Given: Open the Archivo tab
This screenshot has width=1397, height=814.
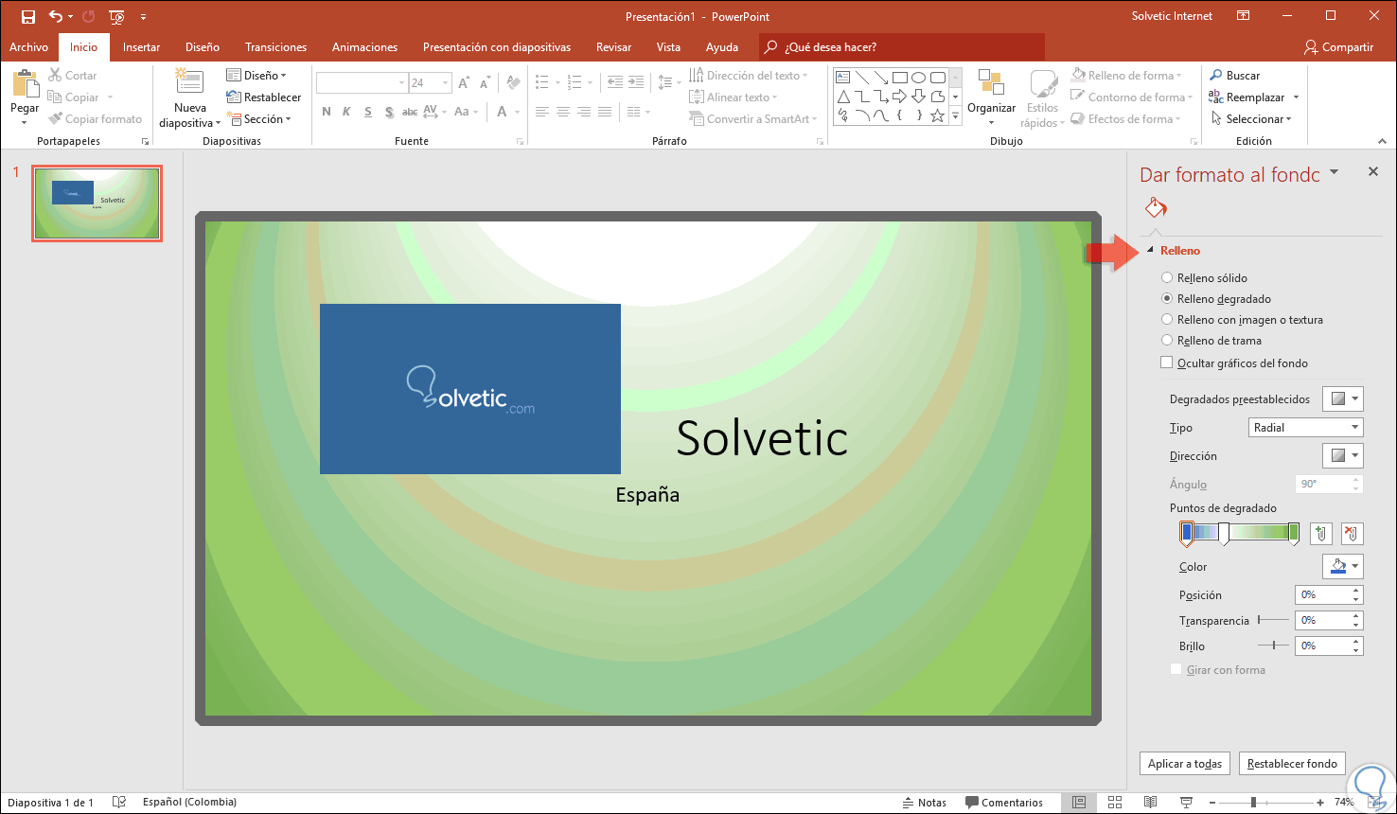Looking at the screenshot, I should click(28, 47).
